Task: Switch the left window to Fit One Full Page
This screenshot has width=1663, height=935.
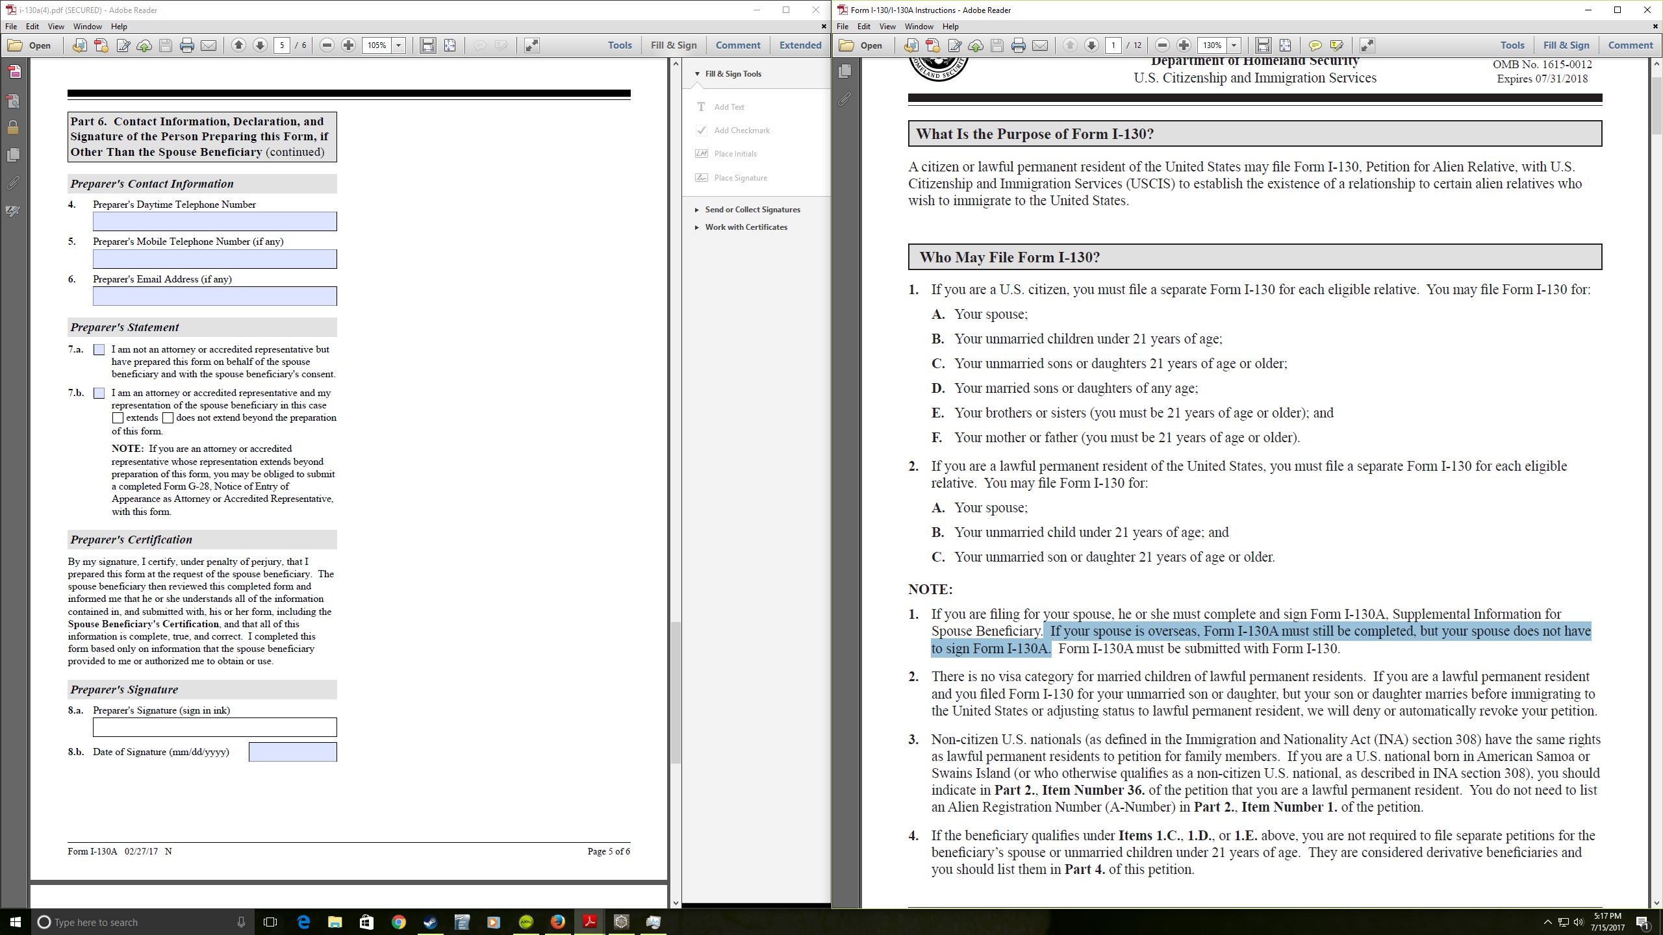Action: [x=450, y=45]
